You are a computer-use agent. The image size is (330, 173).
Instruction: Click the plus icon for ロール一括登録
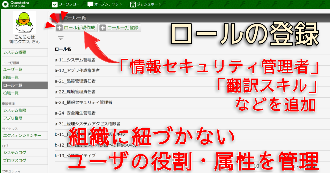coord(103,28)
